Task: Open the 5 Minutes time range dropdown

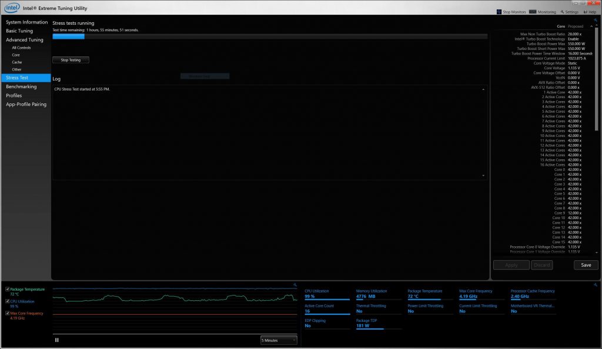Action: (279, 340)
